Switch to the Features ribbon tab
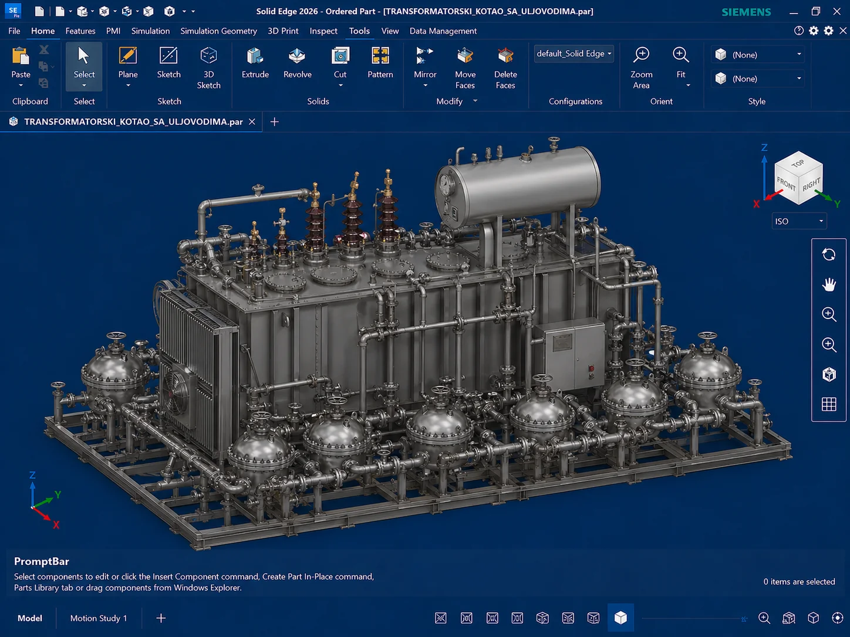The image size is (850, 637). (x=80, y=31)
